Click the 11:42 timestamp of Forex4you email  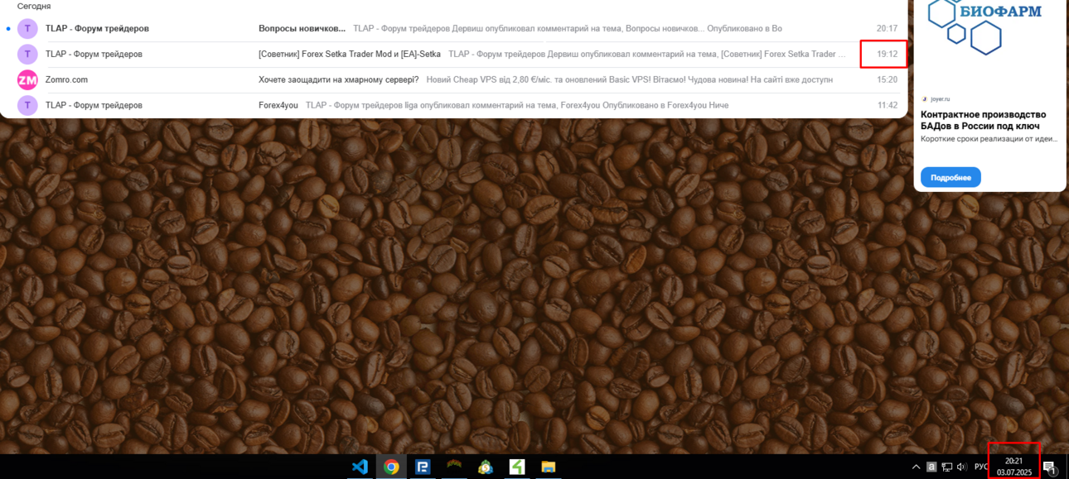887,105
